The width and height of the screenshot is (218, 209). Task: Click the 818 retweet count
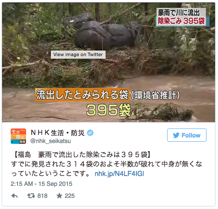coord(42,196)
